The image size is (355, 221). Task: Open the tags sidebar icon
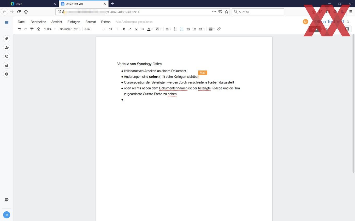pyautogui.click(x=7, y=39)
